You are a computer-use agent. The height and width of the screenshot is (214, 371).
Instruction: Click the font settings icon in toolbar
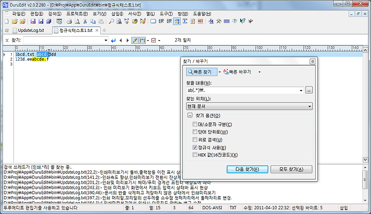(x=211, y=21)
